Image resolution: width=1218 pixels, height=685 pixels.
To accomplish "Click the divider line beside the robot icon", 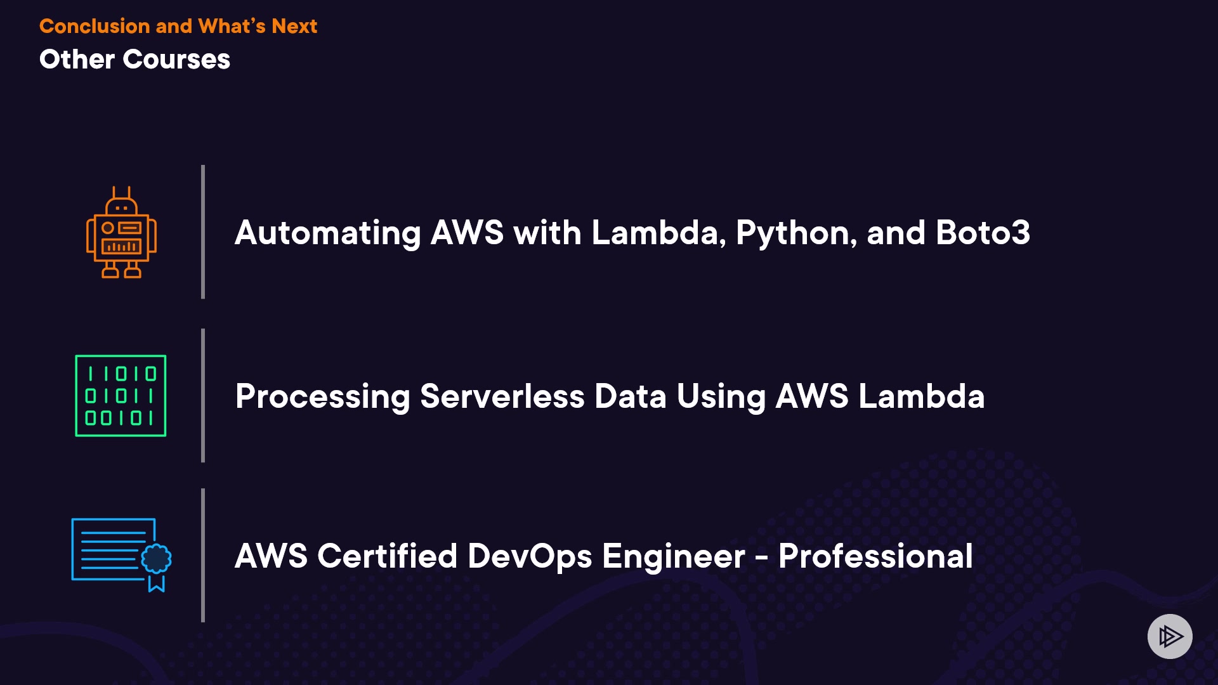I will point(203,232).
